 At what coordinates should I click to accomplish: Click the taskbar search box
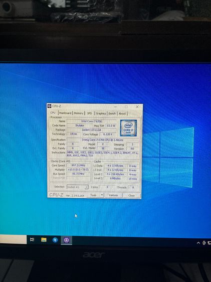14,239
